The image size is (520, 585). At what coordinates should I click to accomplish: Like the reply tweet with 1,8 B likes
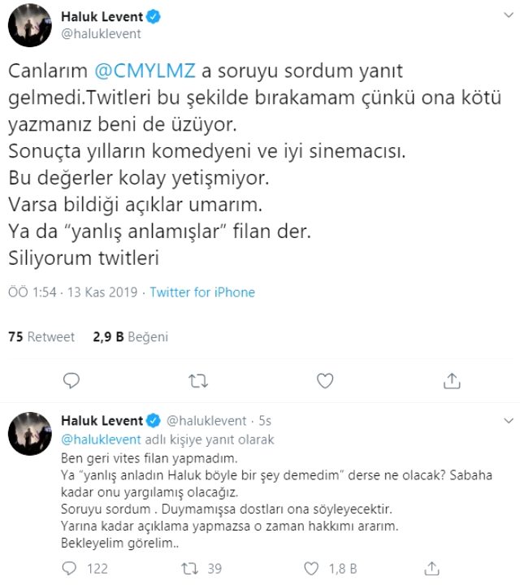tap(311, 569)
